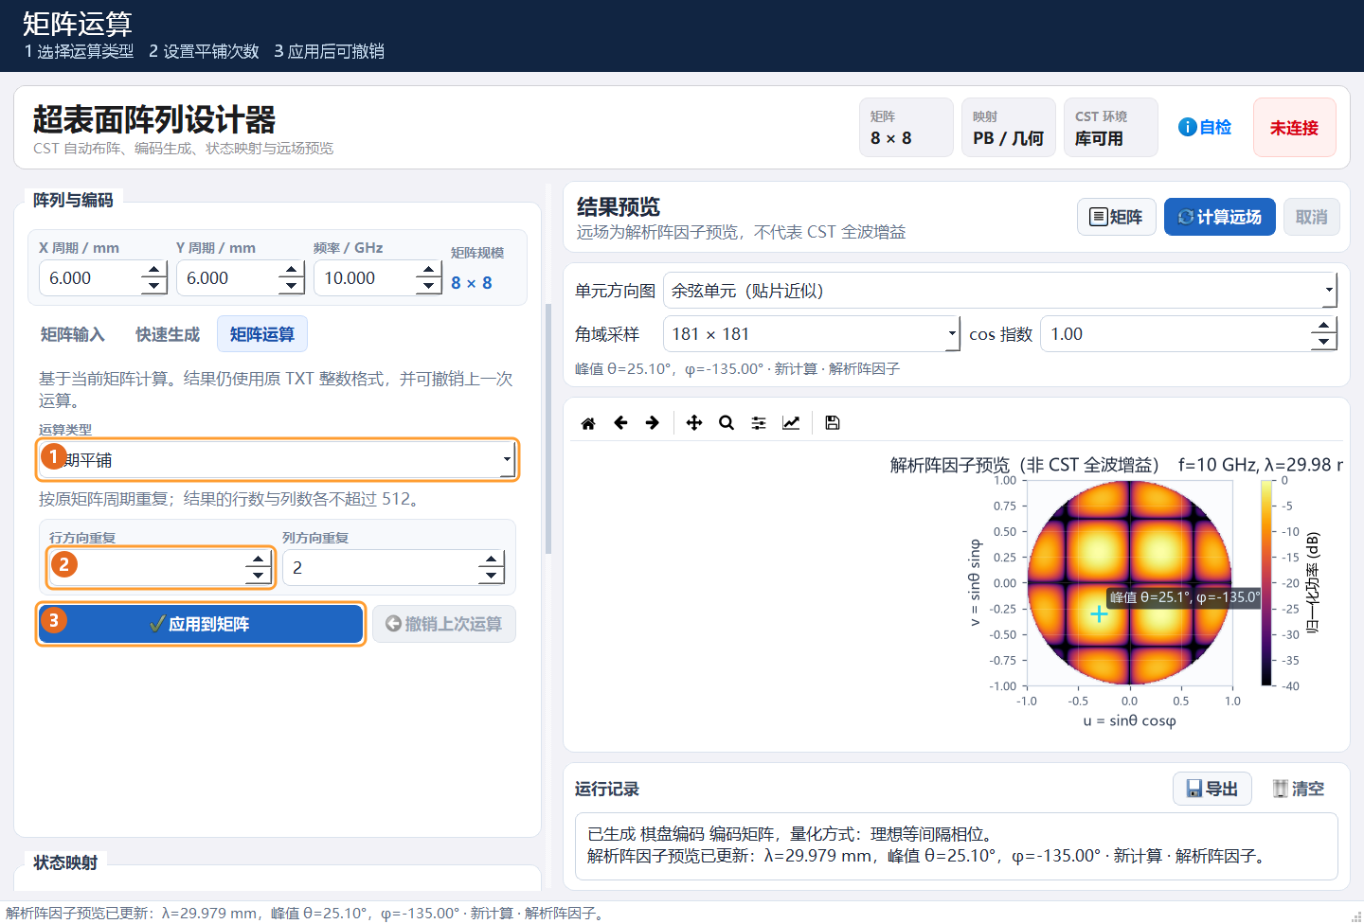Screen dimensions: 1364x924
Task: Open the 单元方向图 element pattern dropdown
Action: [1000, 291]
